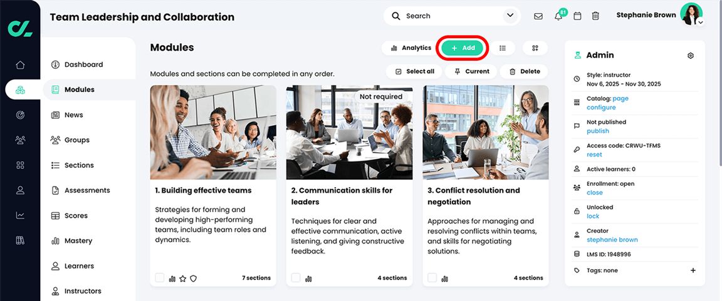722x301 pixels.
Task: Open the Conflict resolution and negotiation thumbnail image
Action: click(486, 132)
